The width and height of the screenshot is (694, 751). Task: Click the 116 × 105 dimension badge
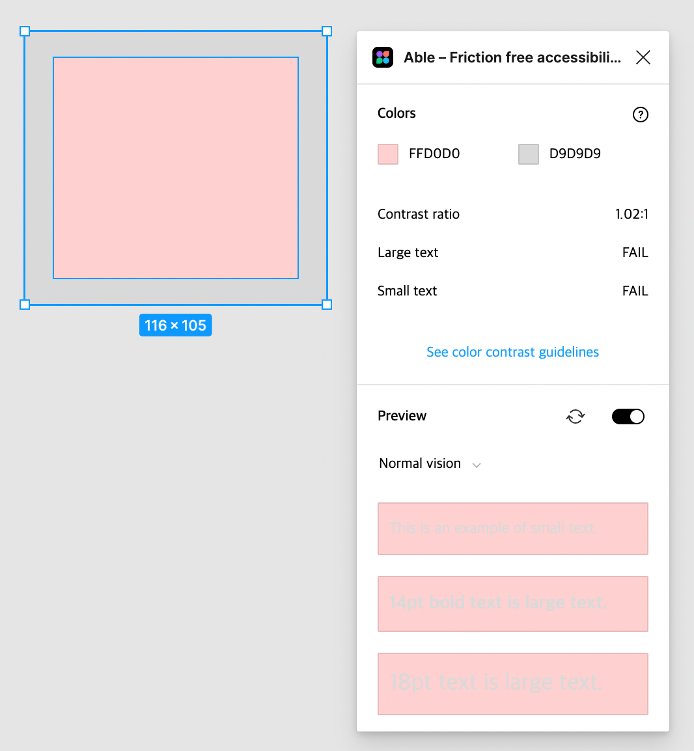pos(175,325)
